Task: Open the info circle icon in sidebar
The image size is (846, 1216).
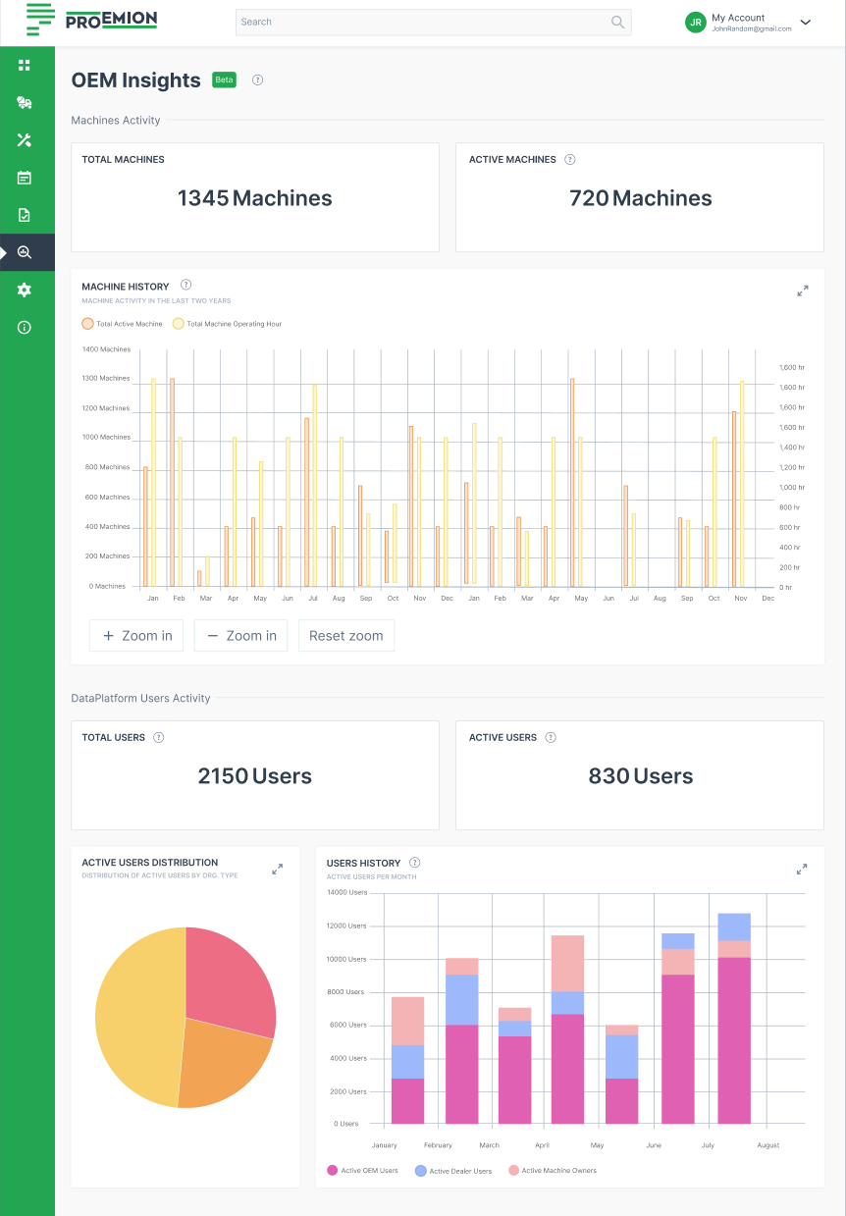Action: click(x=25, y=327)
